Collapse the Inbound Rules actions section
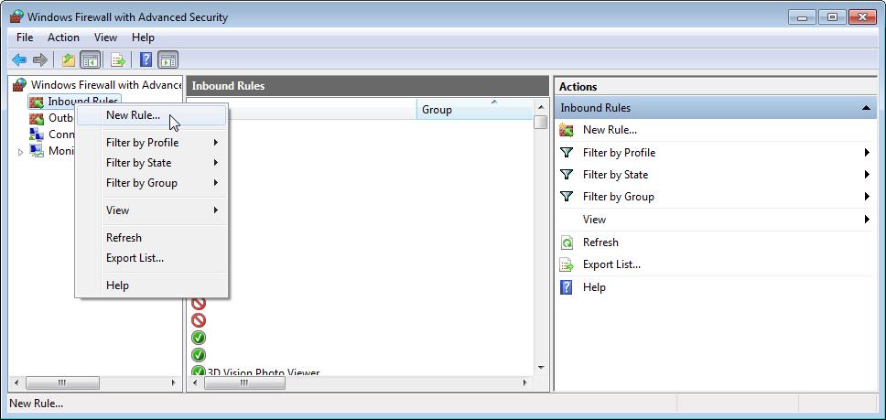The image size is (886, 420). pyautogui.click(x=866, y=108)
